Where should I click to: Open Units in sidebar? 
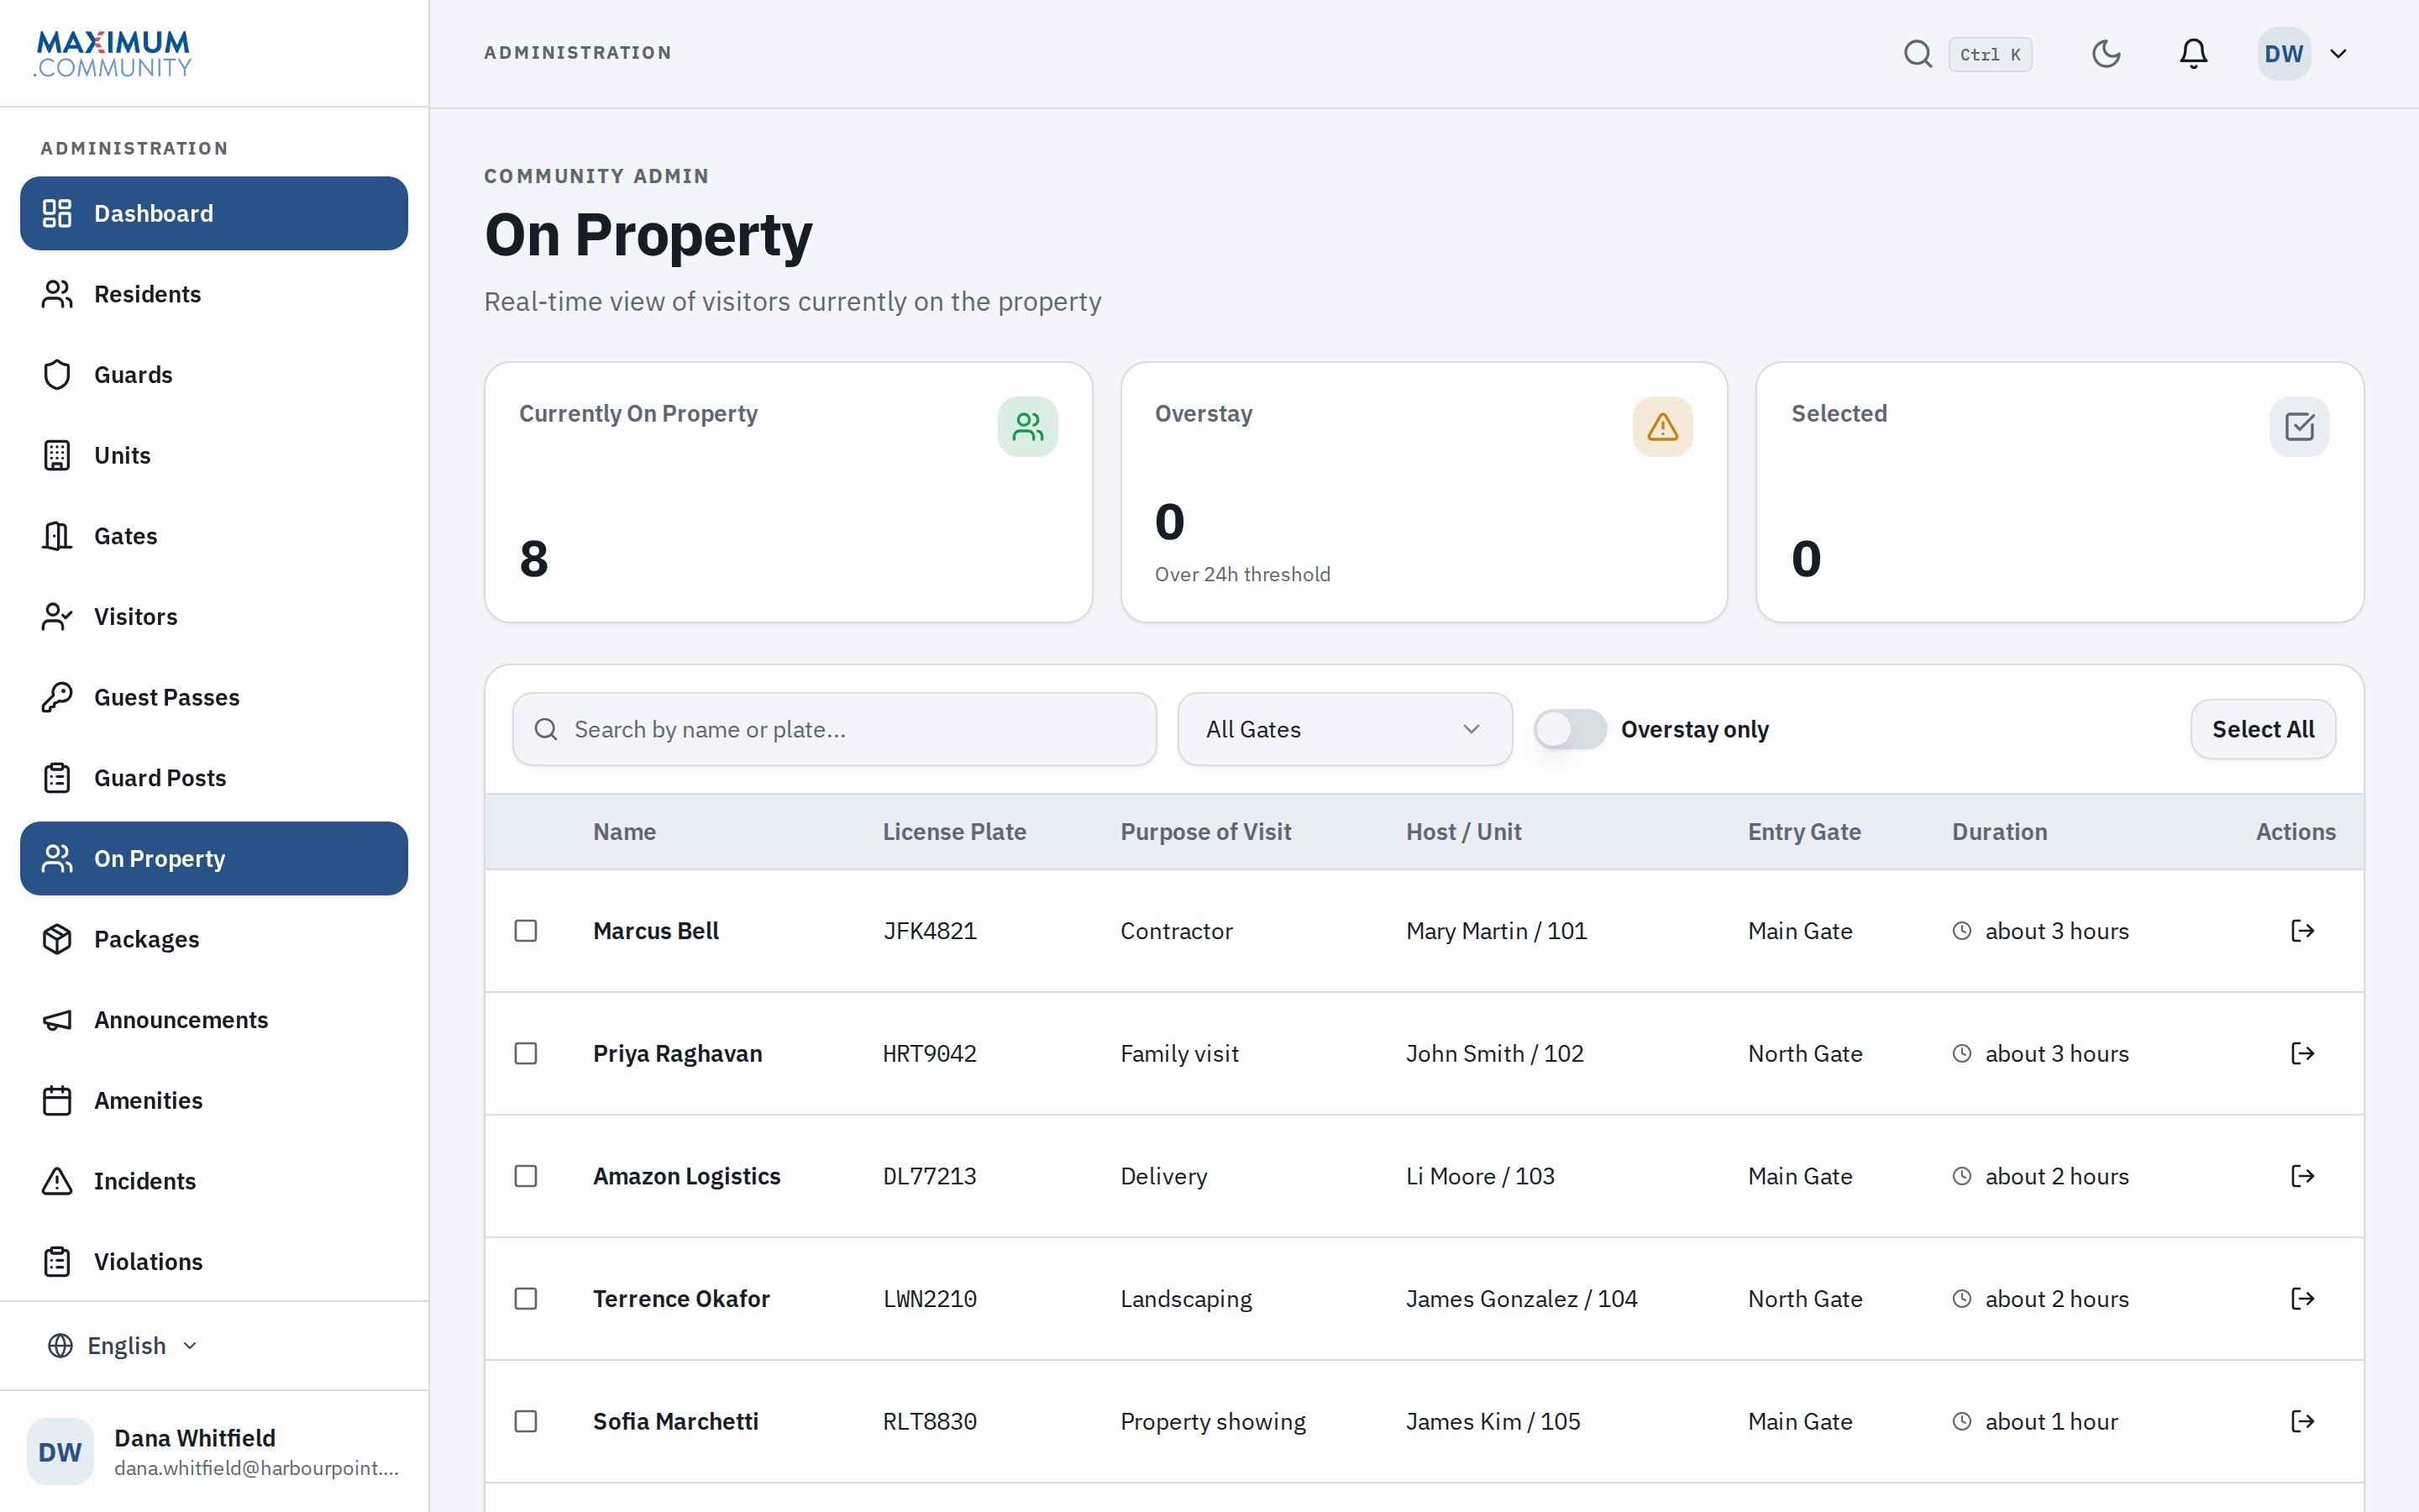214,455
